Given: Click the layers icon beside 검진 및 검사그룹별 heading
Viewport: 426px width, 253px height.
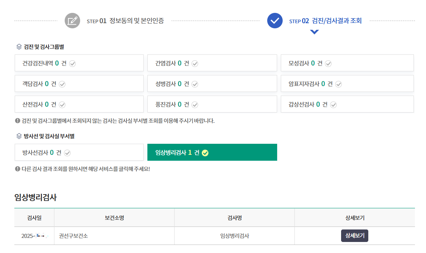Looking at the screenshot, I should 16,47.
